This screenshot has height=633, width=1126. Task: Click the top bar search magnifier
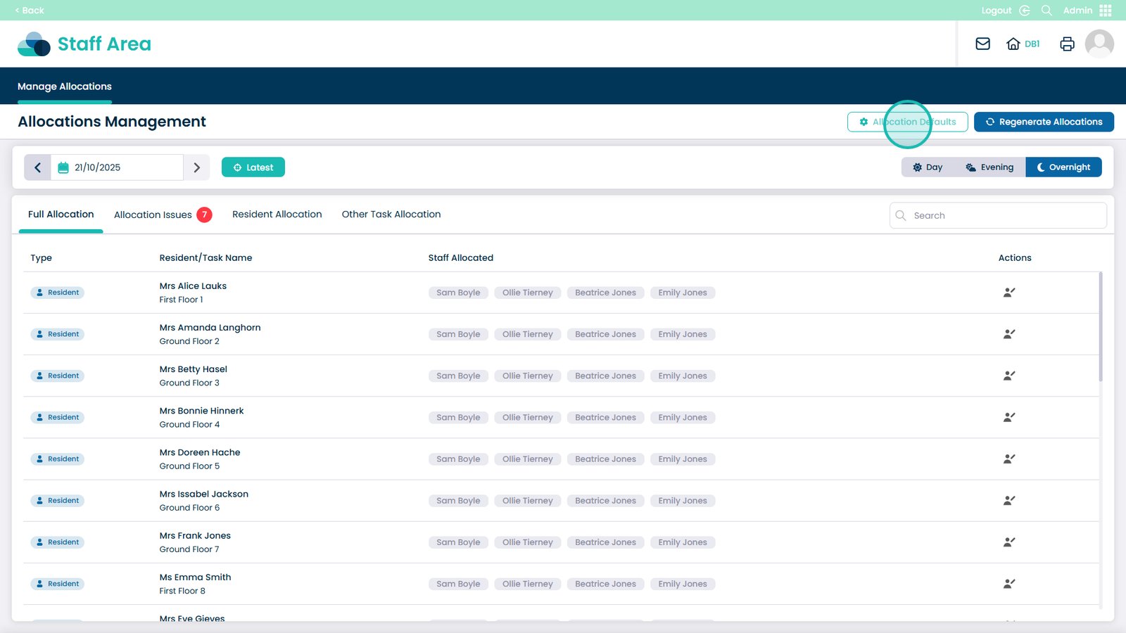[1046, 11]
